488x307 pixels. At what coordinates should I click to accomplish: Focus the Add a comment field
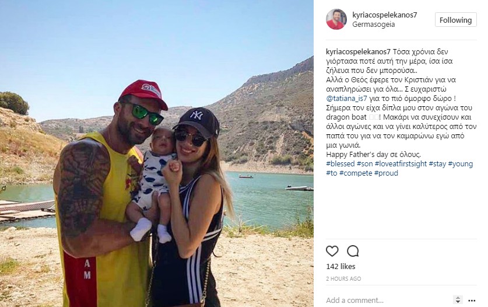click(x=388, y=300)
